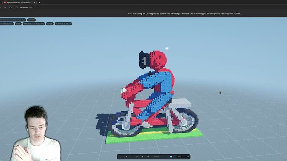Click the pill reading '1 block = …'

(63, 24)
